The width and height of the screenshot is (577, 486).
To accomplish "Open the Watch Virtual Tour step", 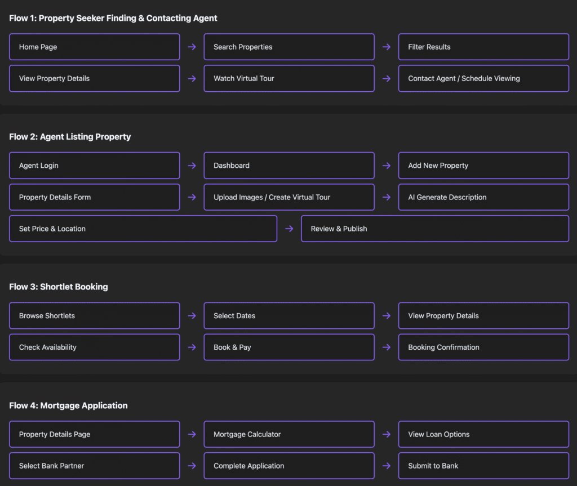I will tap(289, 78).
